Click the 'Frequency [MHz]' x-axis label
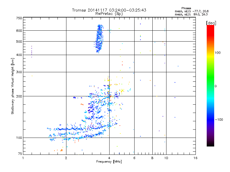230x172 pixels. pyautogui.click(x=109, y=162)
